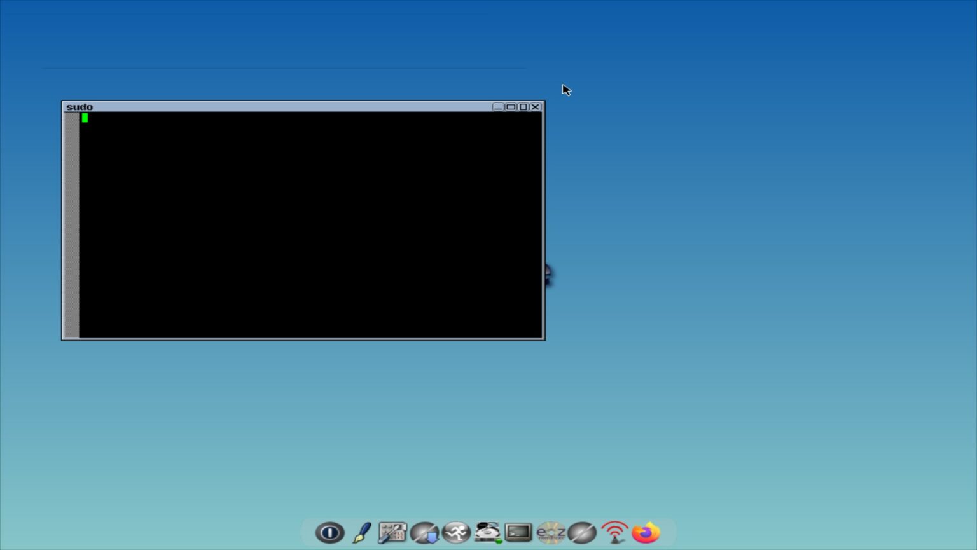Screen dimensions: 977x550
Task: Launch the terminal emulator from the dock
Action: (x=518, y=533)
